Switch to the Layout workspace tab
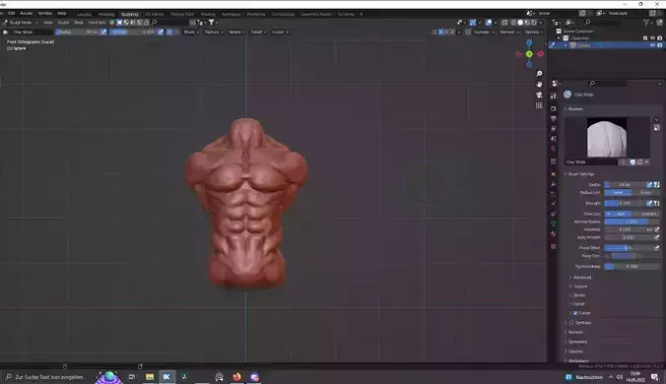Image resolution: width=666 pixels, height=384 pixels. point(84,14)
